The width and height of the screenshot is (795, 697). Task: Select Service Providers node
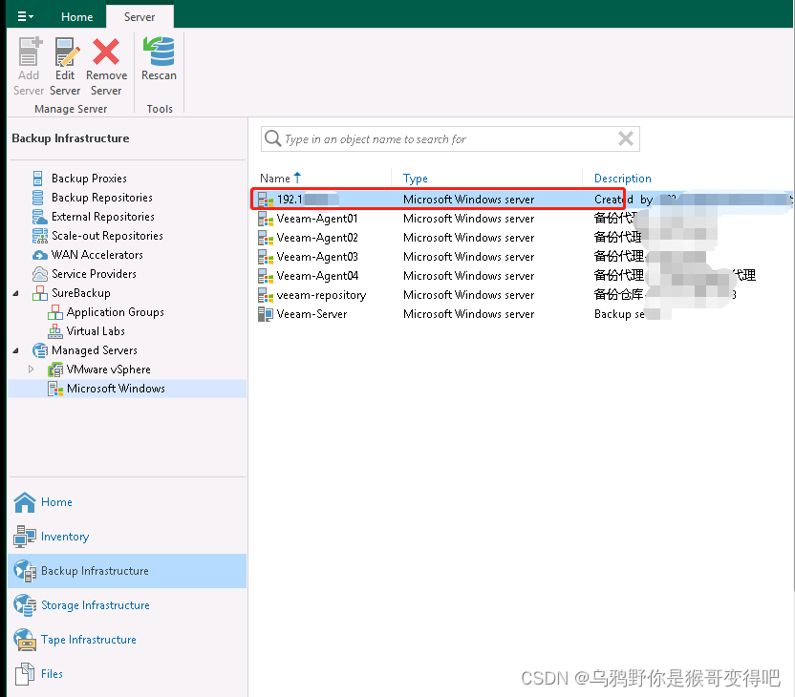[95, 274]
